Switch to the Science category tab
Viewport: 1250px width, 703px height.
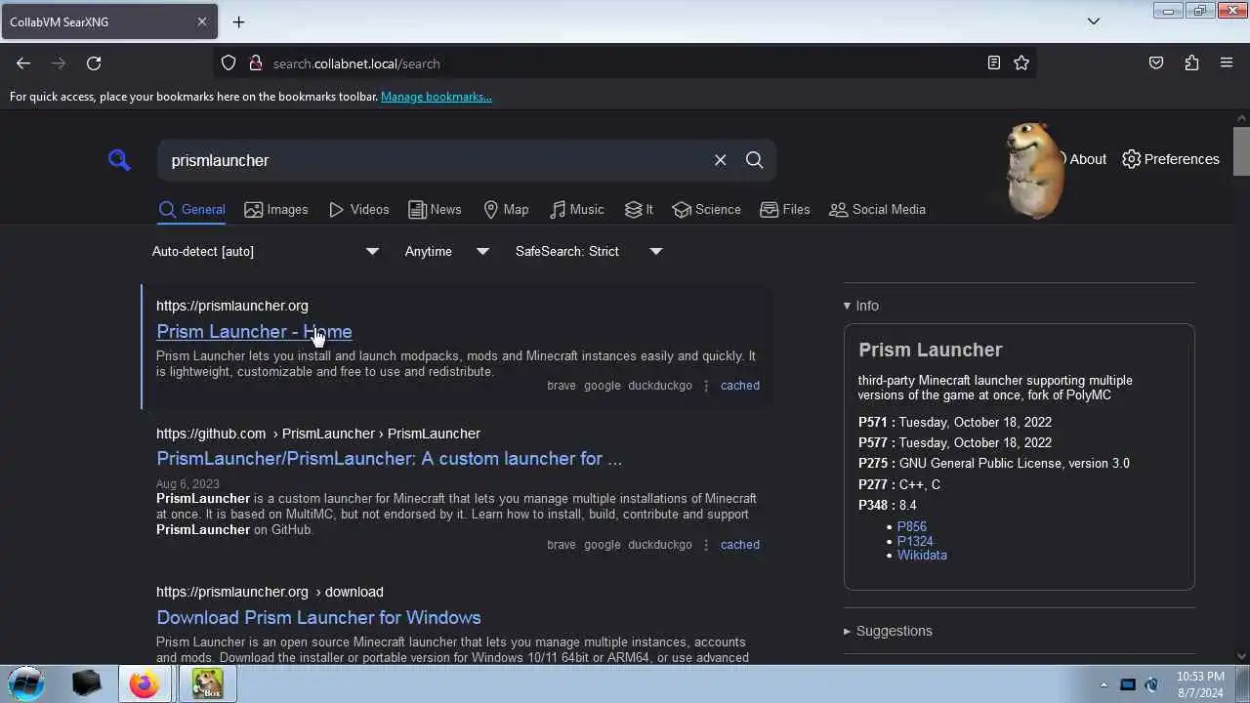pyautogui.click(x=707, y=209)
